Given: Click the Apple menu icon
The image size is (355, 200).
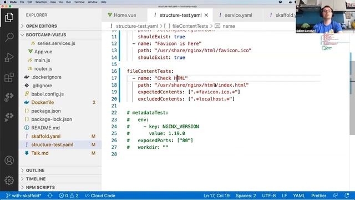Looking at the screenshot, I should coord(5,2).
